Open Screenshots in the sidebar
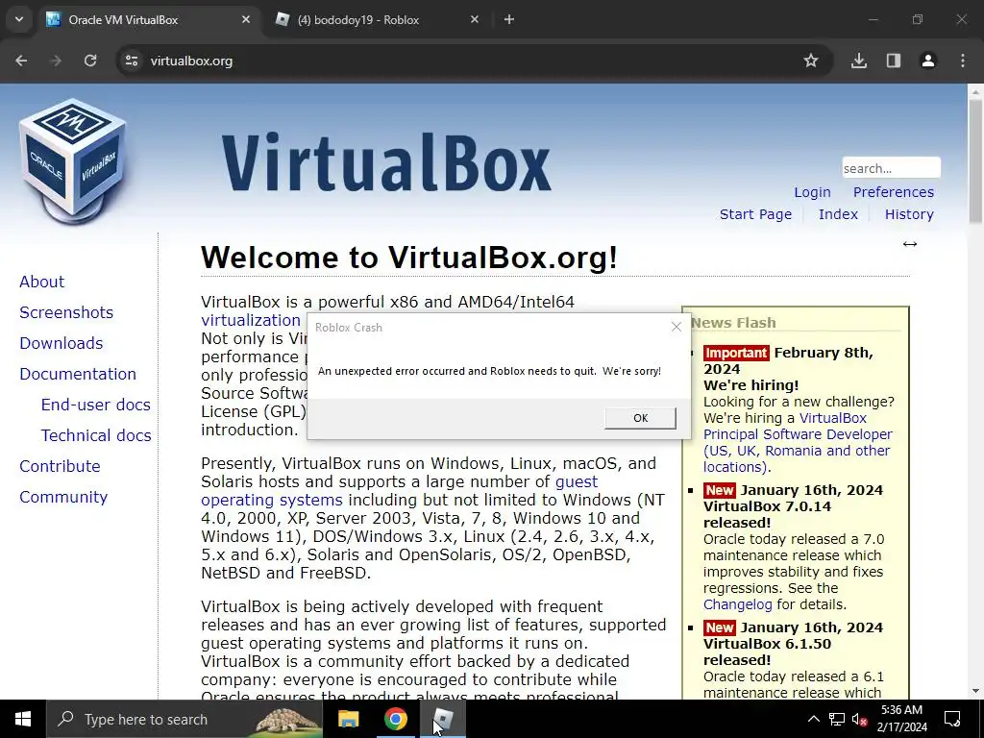 (x=66, y=312)
